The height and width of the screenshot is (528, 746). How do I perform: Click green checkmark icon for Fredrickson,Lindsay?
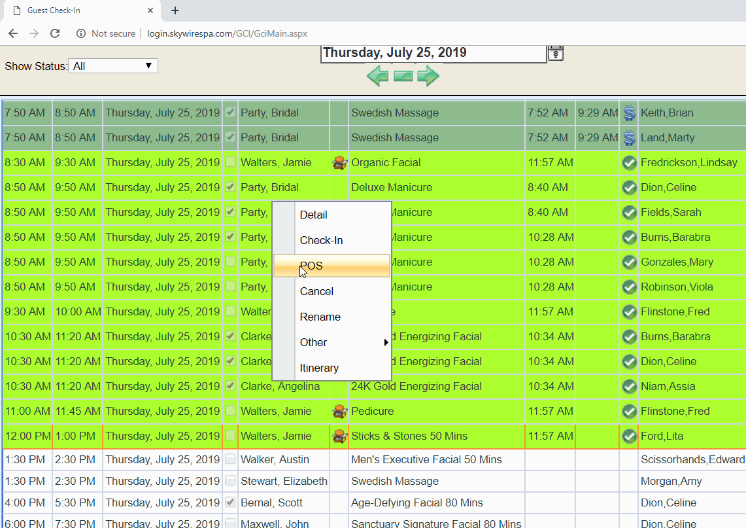629,163
